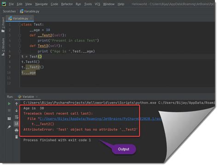Click the down arrow in Run console toolbar
This screenshot has height=166, width=218.
pyautogui.click(x=17, y=111)
